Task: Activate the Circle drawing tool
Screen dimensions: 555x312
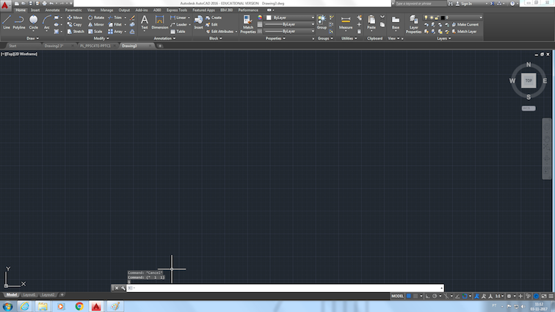Action: pos(33,22)
